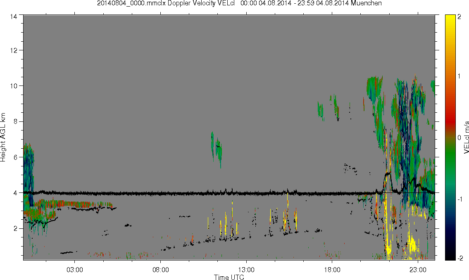Click the height axis label '10'

(x=13, y=86)
